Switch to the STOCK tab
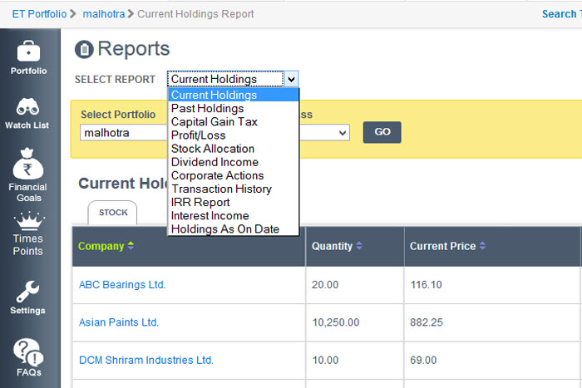582x388 pixels. click(x=113, y=213)
